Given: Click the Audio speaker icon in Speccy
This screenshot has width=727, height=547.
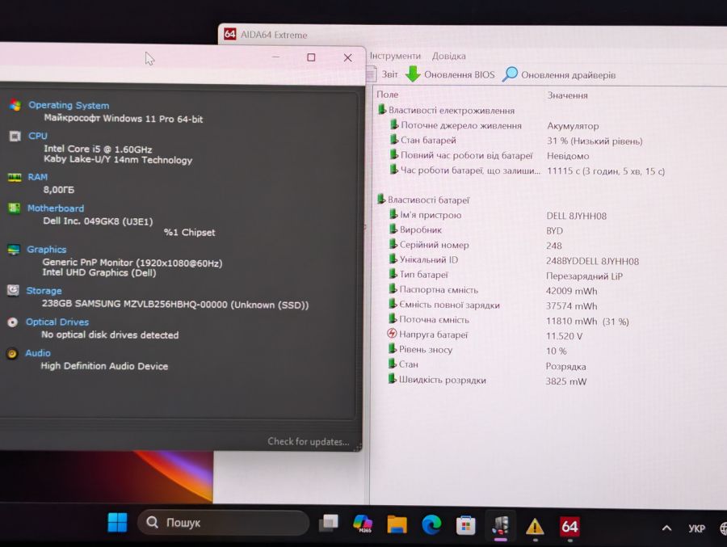Looking at the screenshot, I should pos(12,354).
